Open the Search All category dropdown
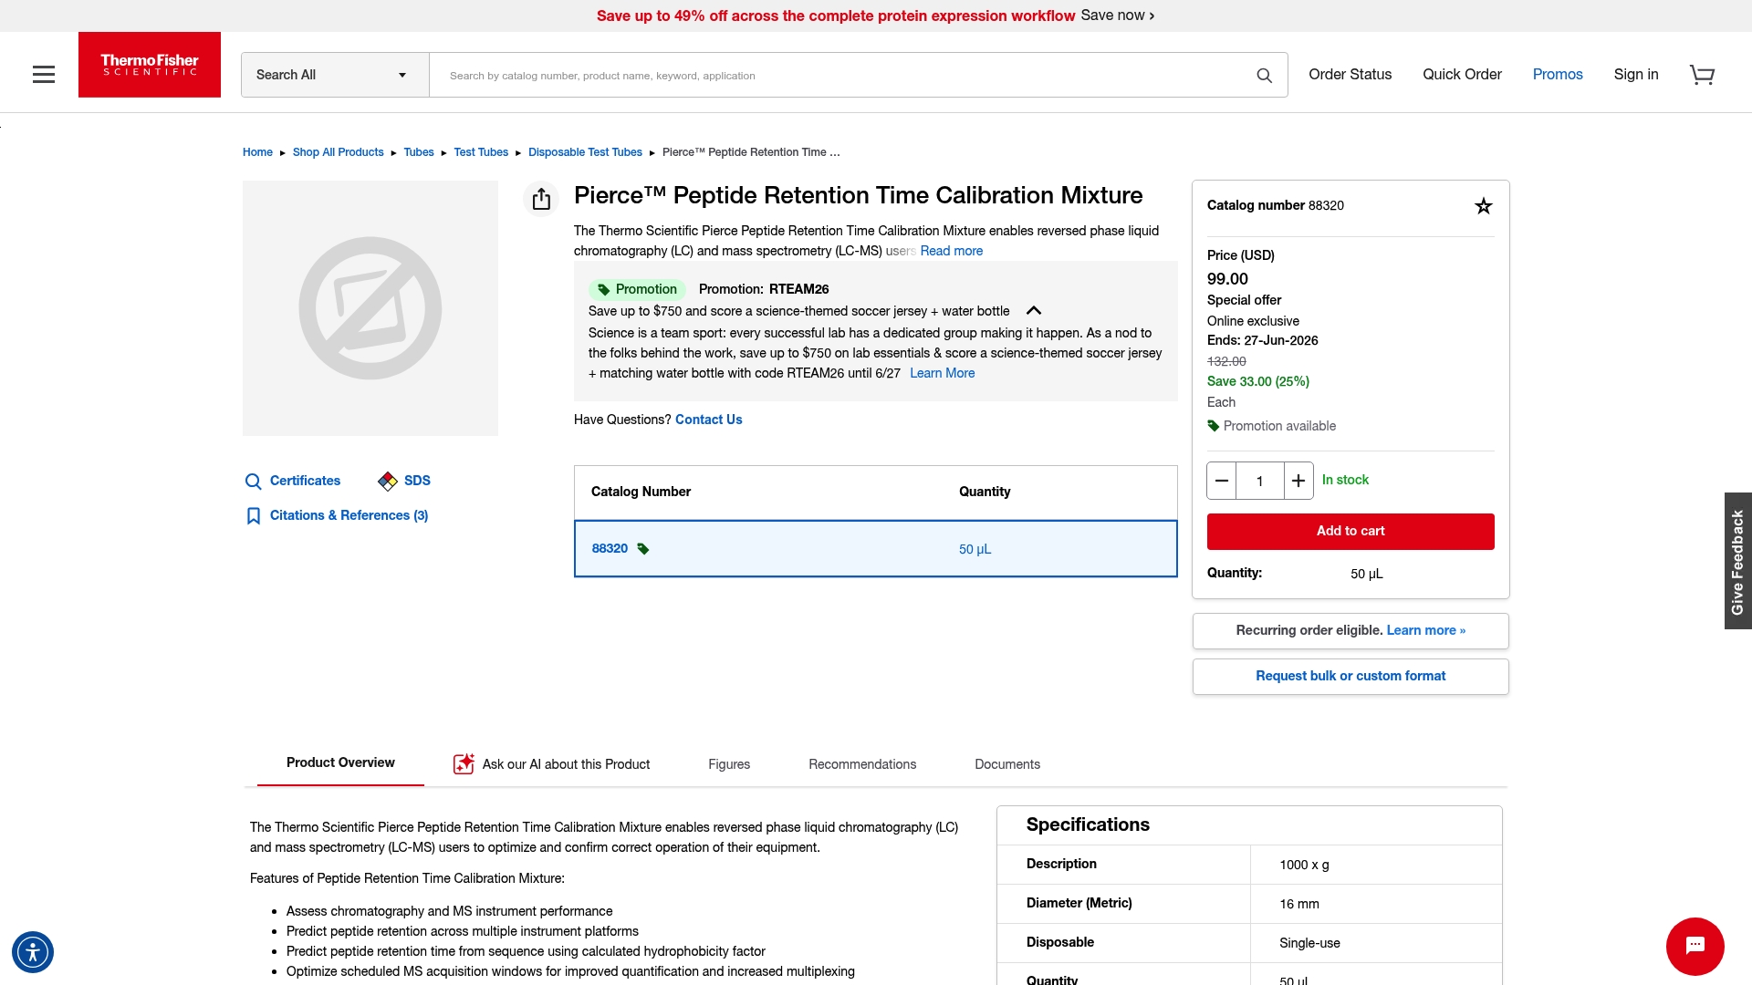Image resolution: width=1752 pixels, height=985 pixels. pos(335,75)
